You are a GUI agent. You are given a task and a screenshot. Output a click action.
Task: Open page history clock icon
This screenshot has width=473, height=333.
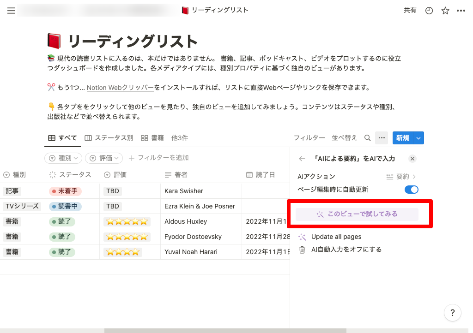point(429,11)
